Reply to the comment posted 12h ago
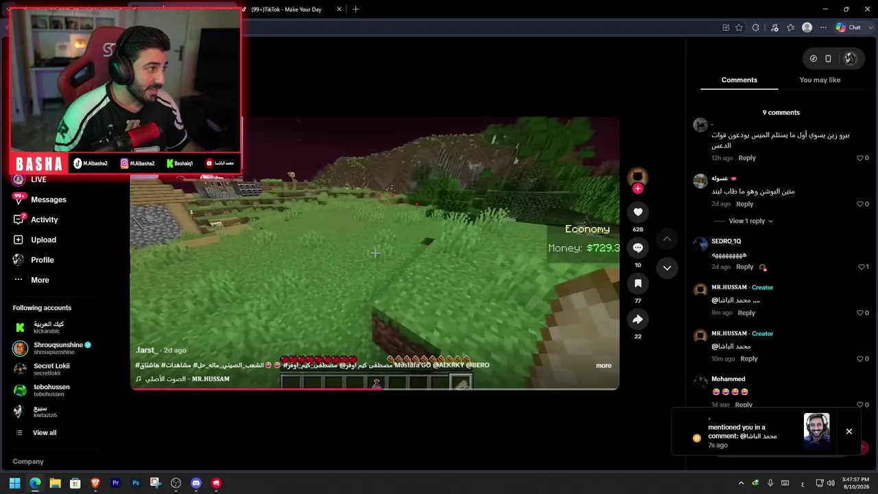This screenshot has width=878, height=494. click(x=747, y=158)
